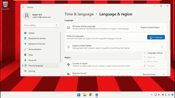Open File Explorer from taskbar
The width and height of the screenshot is (175, 98).
click(85, 95)
